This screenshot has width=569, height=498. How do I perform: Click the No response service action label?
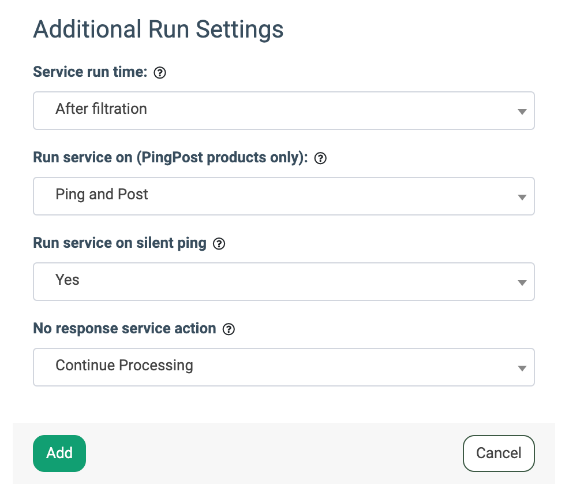point(124,329)
